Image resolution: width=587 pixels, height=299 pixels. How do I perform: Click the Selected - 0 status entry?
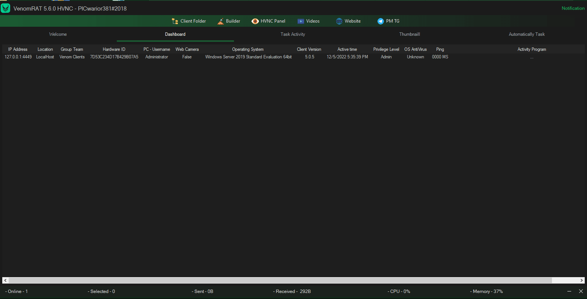coord(101,291)
